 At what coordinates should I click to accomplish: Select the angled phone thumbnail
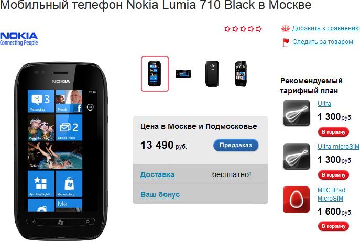click(x=241, y=74)
